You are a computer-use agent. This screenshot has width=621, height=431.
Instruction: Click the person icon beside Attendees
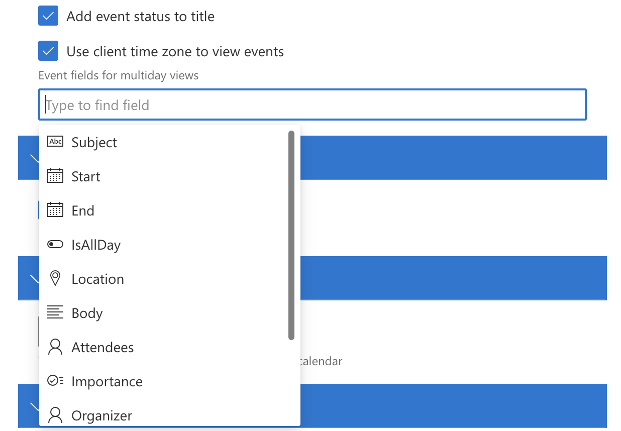click(x=55, y=347)
